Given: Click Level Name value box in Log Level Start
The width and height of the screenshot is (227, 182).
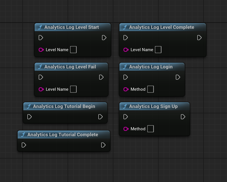Looking at the screenshot, I should (73, 50).
